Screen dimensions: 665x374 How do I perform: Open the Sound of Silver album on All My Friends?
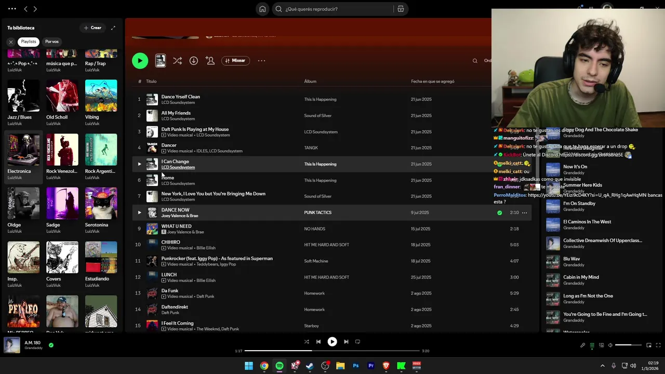(318, 115)
